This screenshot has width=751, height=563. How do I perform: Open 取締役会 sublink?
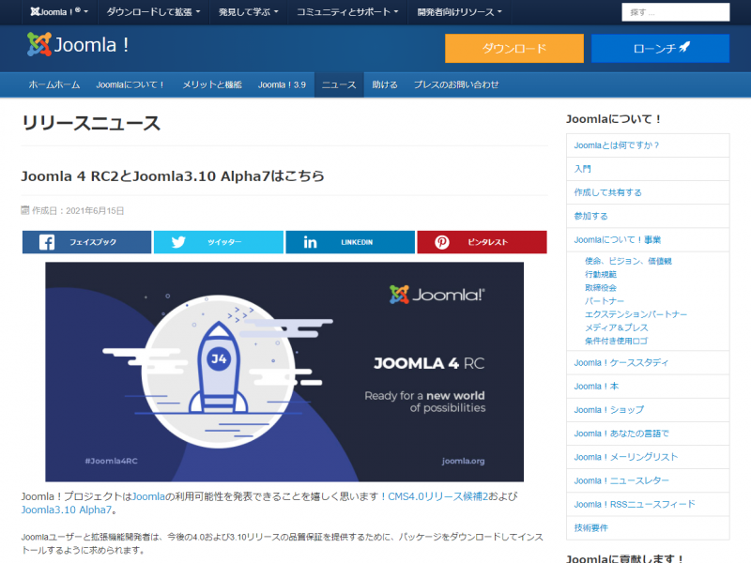601,288
